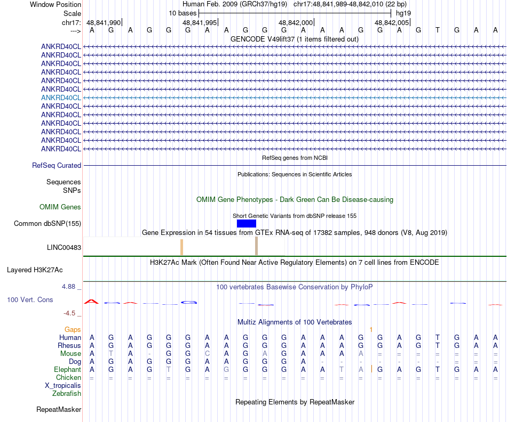This screenshot has width=507, height=422.
Task: Click 'Human Feb. 2009 (GRCh37/hg19)' header
Action: [235, 4]
